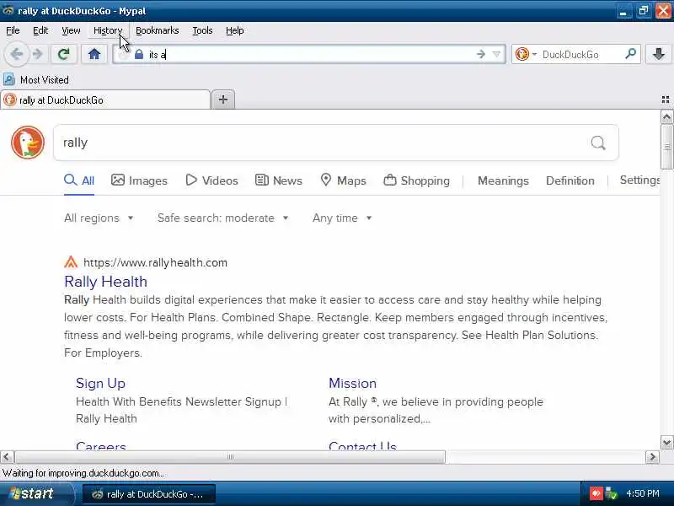
Task: Click the horizontal scrollbar thumb
Action: tap(230, 457)
